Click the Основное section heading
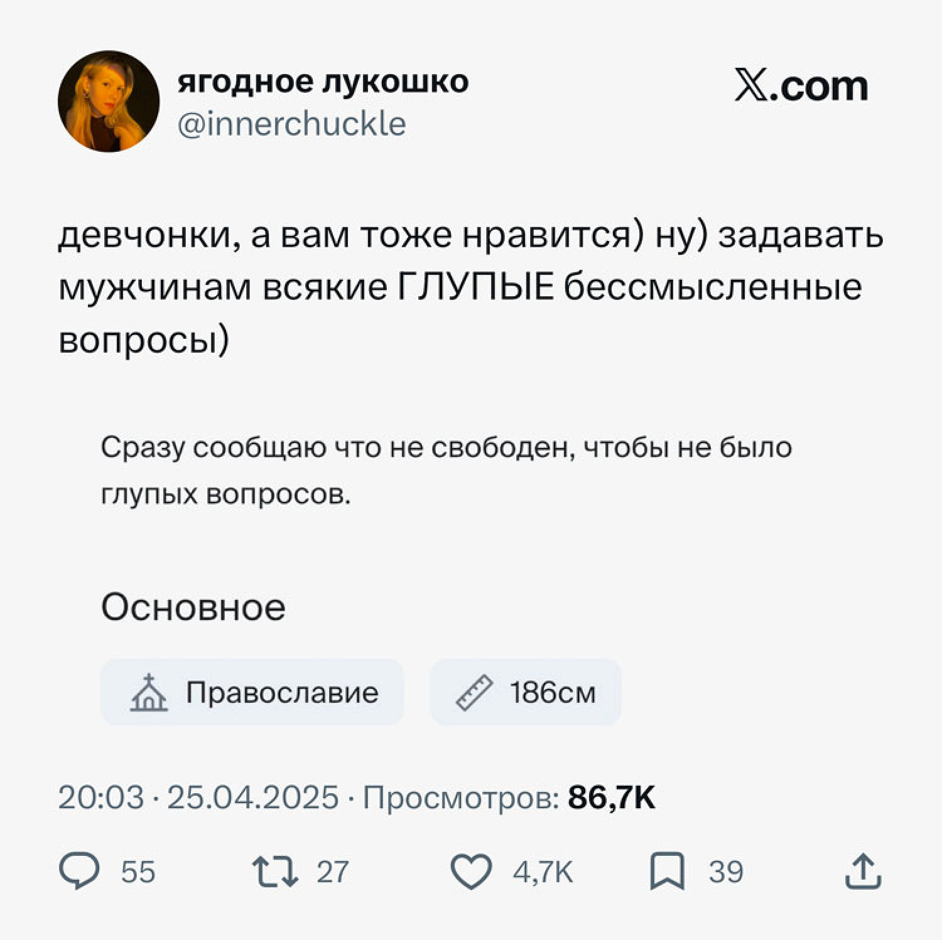The height and width of the screenshot is (940, 942). click(x=193, y=607)
